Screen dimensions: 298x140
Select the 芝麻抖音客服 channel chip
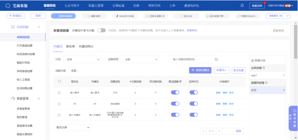pos(63,16)
